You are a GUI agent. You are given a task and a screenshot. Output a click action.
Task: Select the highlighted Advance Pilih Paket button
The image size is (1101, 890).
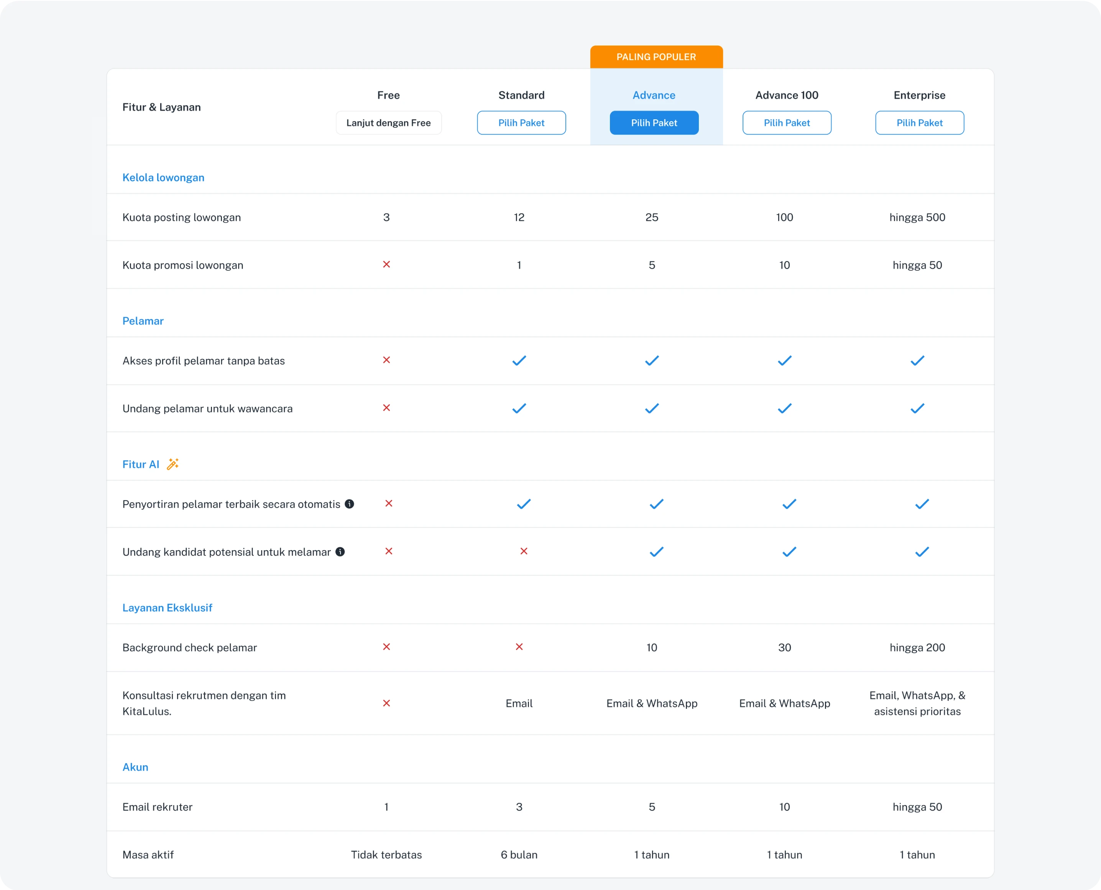[x=654, y=123]
